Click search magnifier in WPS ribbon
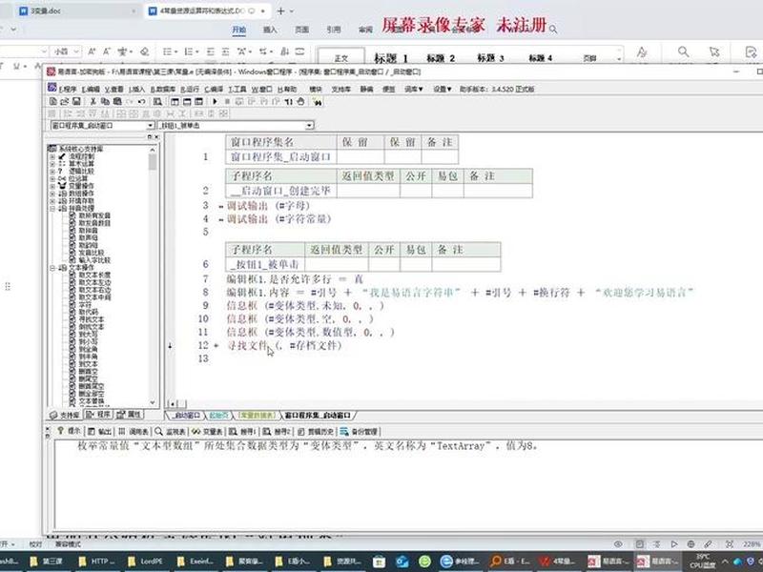763x572 pixels. coord(684,51)
